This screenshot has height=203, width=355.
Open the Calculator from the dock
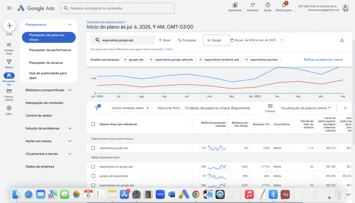(x=148, y=194)
